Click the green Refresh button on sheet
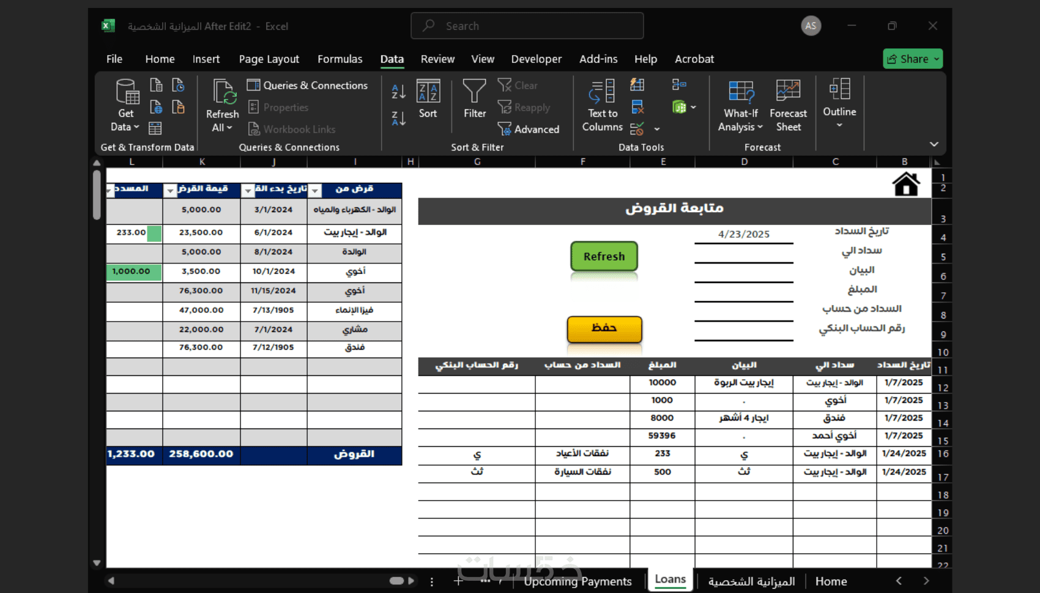The width and height of the screenshot is (1040, 593). (x=604, y=257)
